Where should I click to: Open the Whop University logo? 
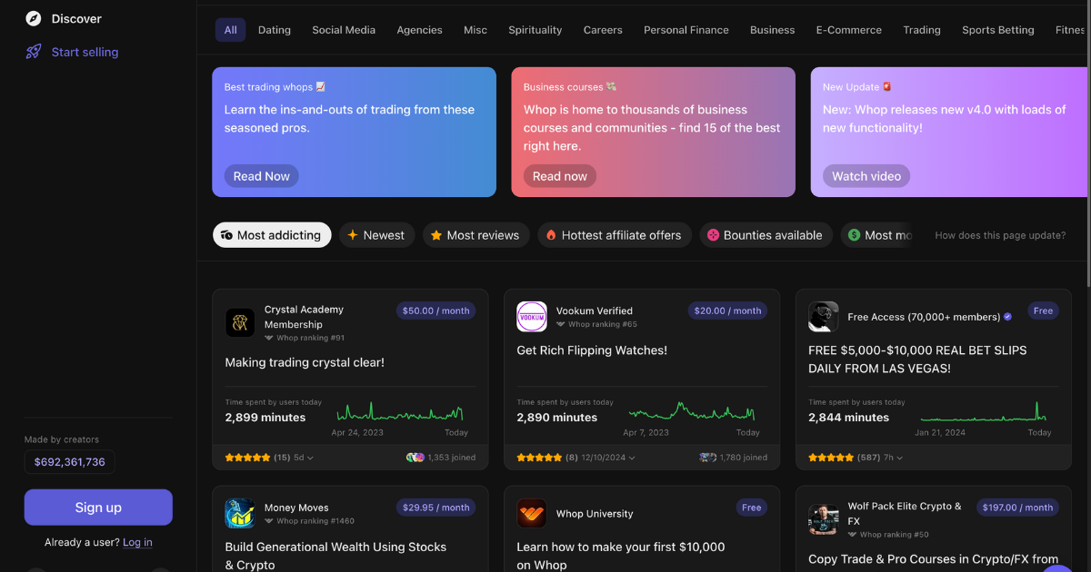pyautogui.click(x=532, y=514)
